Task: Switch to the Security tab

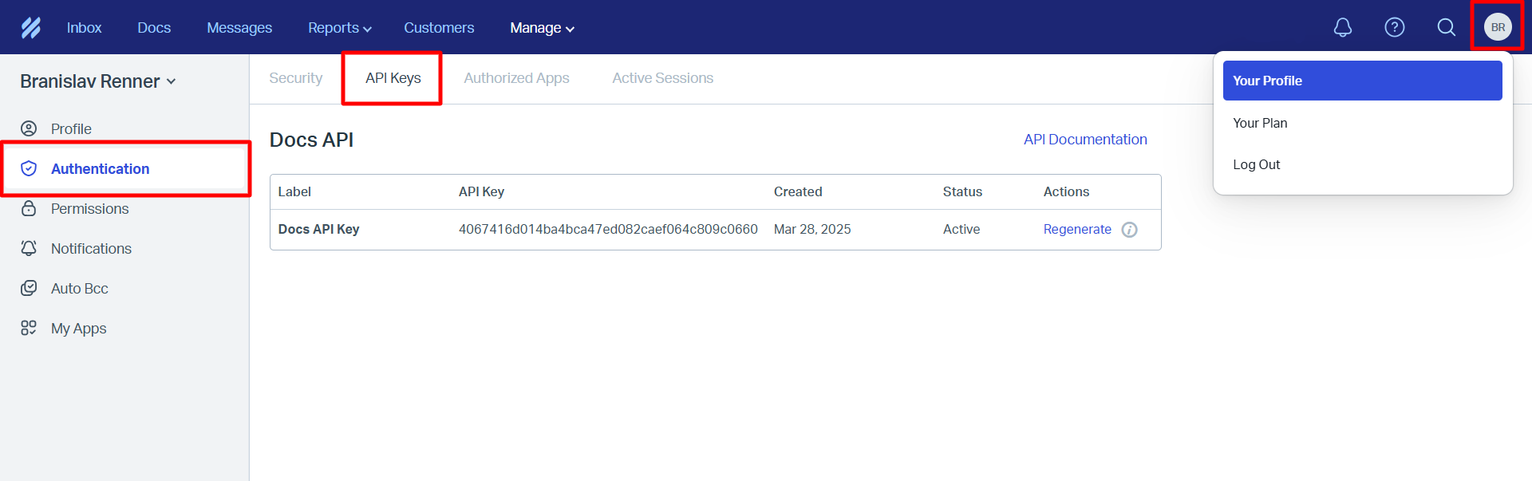Action: tap(295, 78)
